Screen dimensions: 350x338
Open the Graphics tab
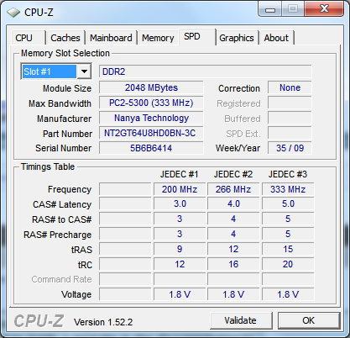[x=237, y=38]
